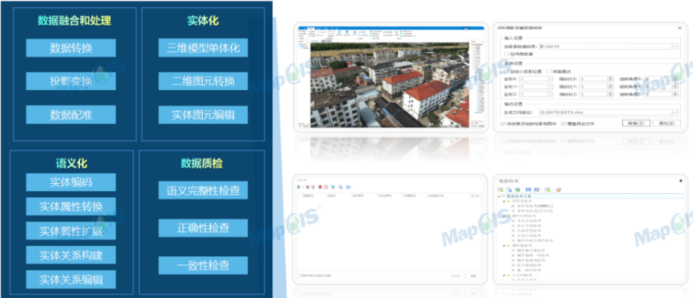Collapse the 属性值检查 folder node
This screenshot has height=298, width=695.
tap(504, 245)
